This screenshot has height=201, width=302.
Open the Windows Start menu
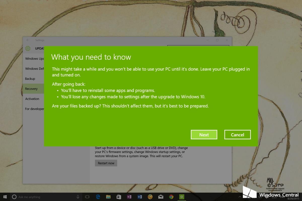(x=5, y=197)
